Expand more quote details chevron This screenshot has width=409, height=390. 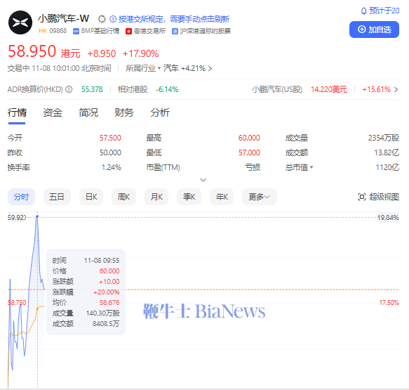203,180
